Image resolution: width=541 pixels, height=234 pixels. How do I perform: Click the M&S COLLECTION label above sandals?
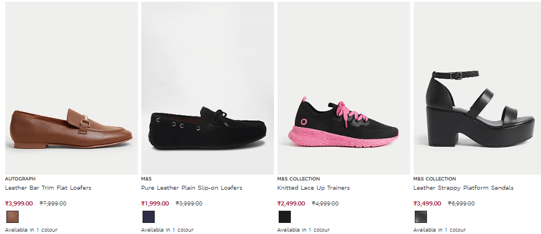coord(435,179)
